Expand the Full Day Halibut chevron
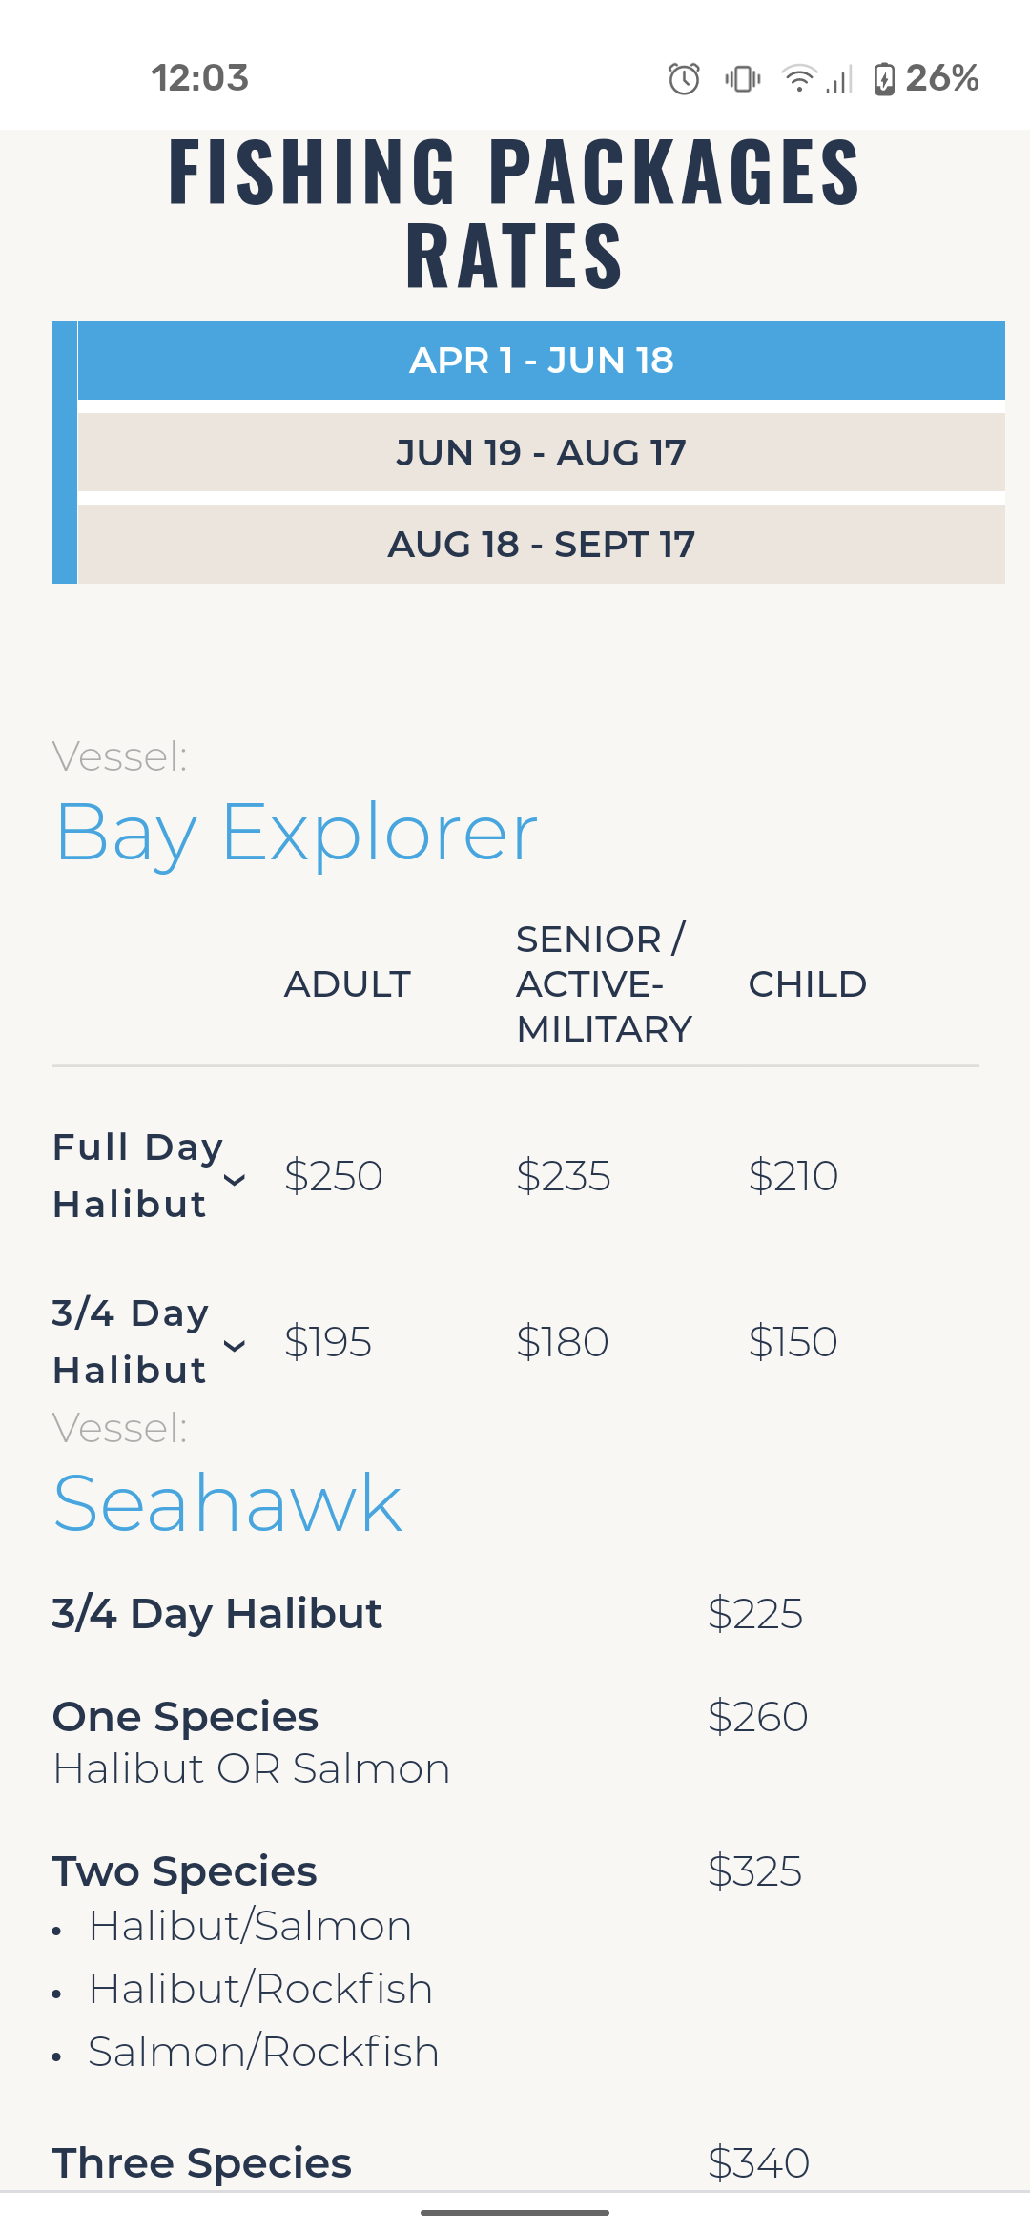The height and width of the screenshot is (2232, 1030). coord(235,1180)
